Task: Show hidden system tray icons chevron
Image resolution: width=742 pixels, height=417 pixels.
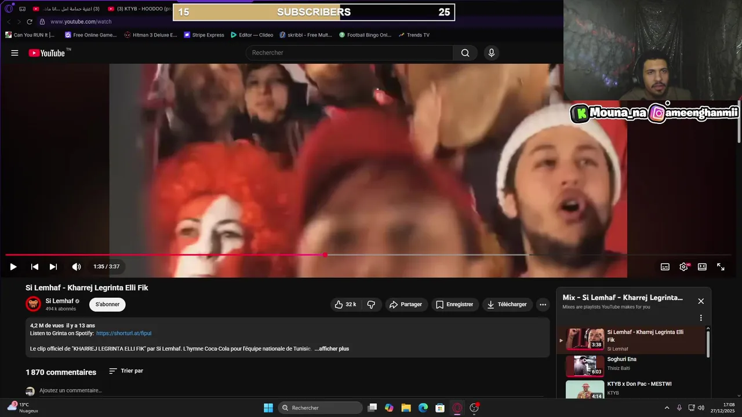Action: click(667, 408)
